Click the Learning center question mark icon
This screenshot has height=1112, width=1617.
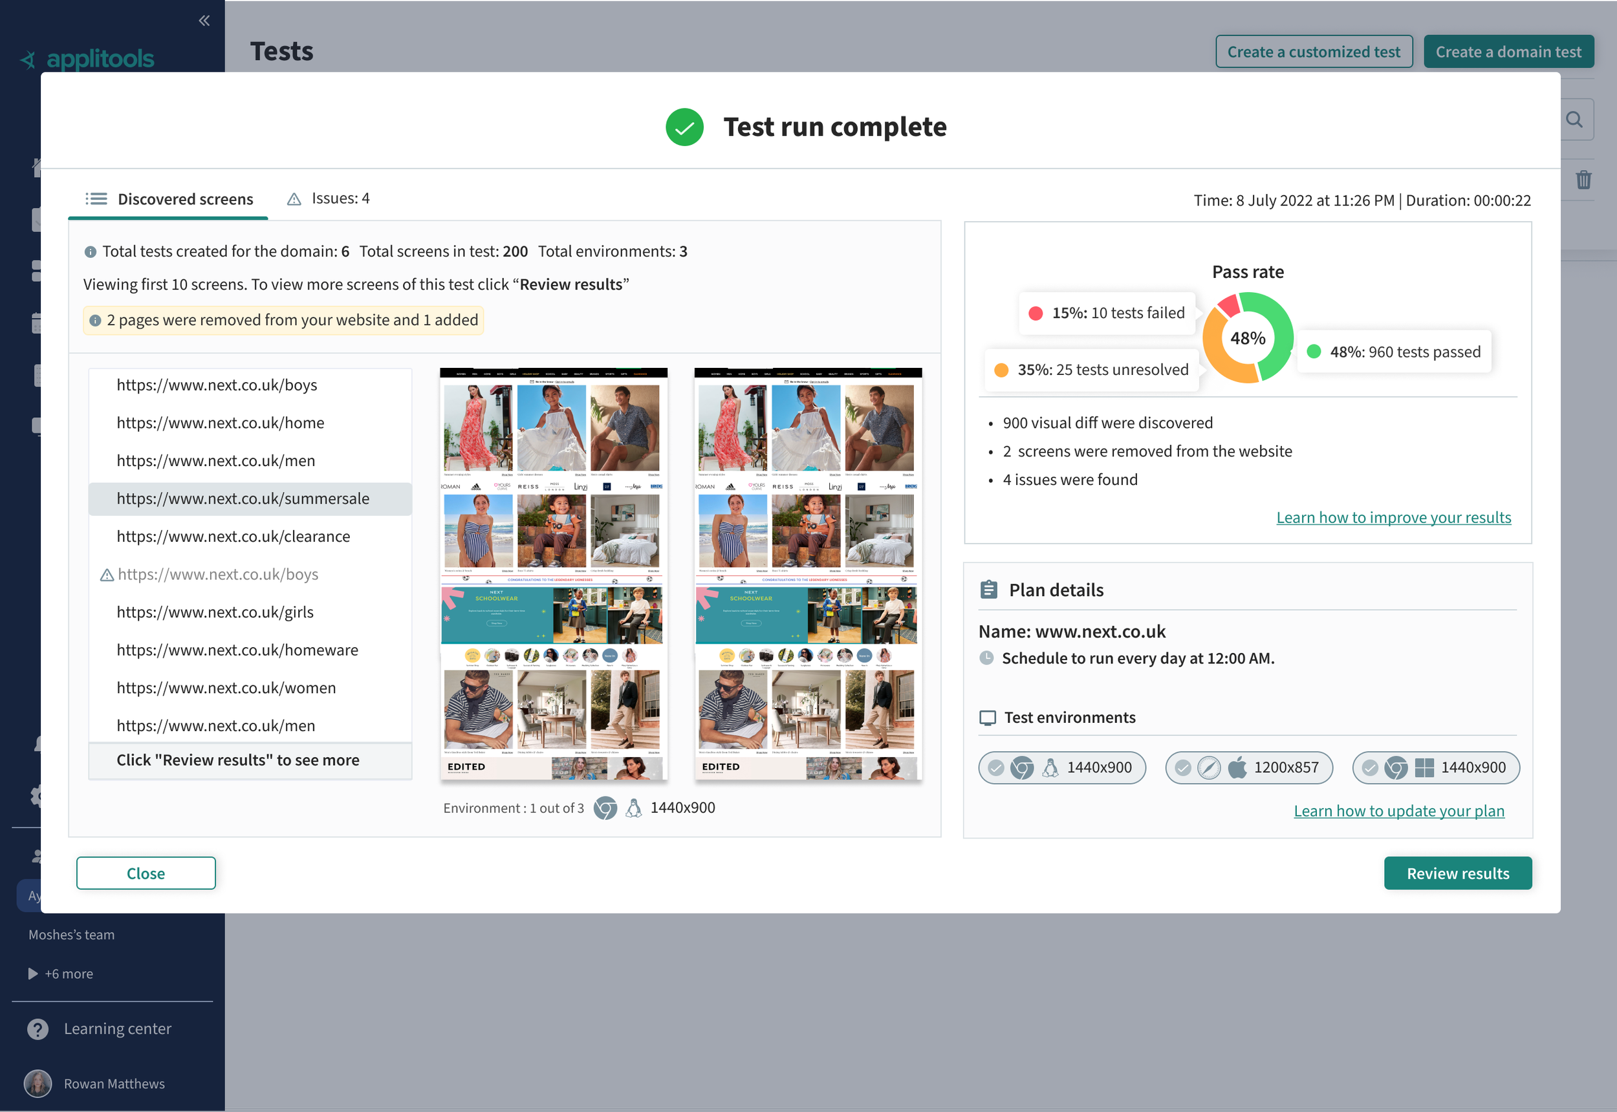pos(38,1029)
